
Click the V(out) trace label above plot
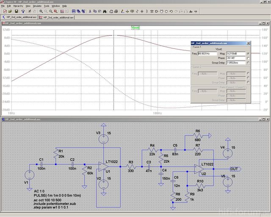[x=135, y=27]
